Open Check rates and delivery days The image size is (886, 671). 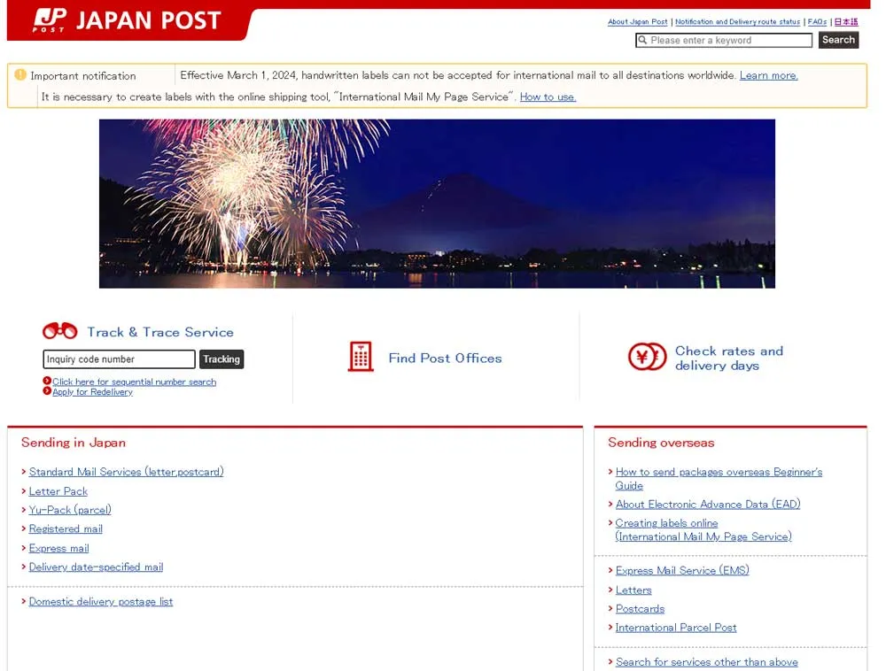tap(729, 358)
